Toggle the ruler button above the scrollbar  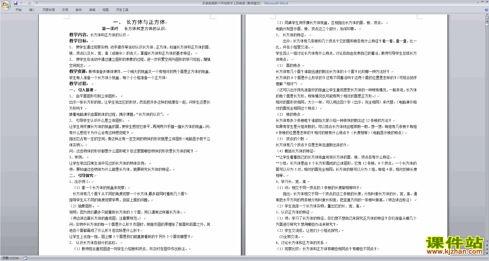tap(487, 17)
